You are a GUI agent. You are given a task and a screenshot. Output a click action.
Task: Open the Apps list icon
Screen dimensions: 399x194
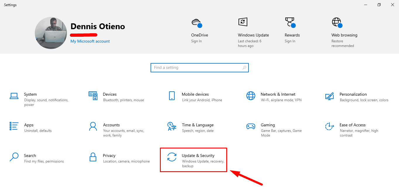point(14,126)
